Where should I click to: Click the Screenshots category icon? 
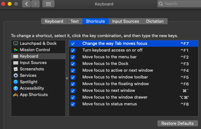(x=16, y=69)
